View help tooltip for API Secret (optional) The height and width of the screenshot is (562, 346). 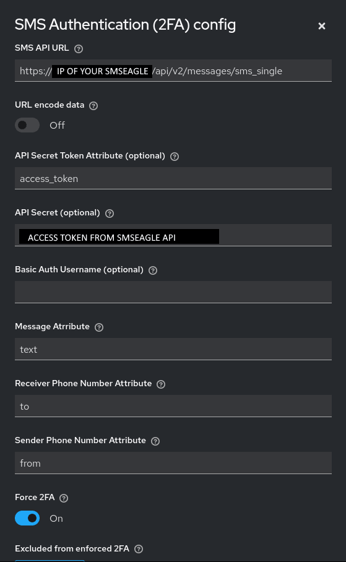pos(110,214)
